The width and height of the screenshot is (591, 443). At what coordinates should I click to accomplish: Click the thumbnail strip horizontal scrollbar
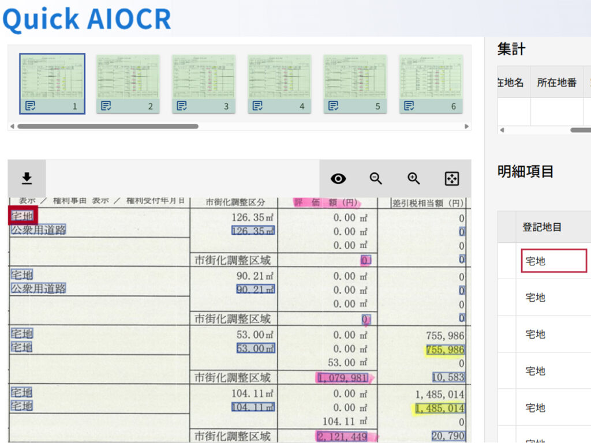(x=108, y=126)
